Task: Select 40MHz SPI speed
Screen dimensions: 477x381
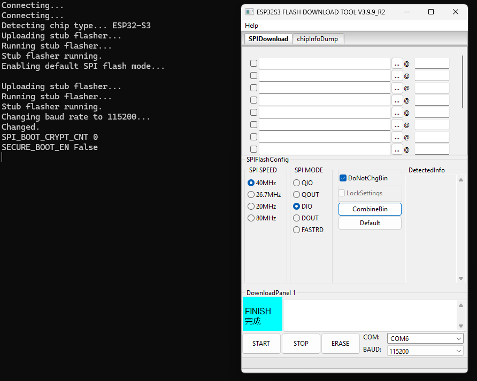Action: pos(262,182)
